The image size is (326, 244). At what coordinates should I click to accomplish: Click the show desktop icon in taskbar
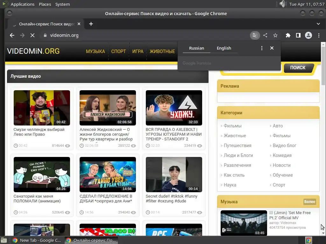coord(4,240)
